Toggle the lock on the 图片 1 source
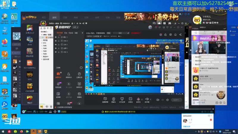 [59, 37]
